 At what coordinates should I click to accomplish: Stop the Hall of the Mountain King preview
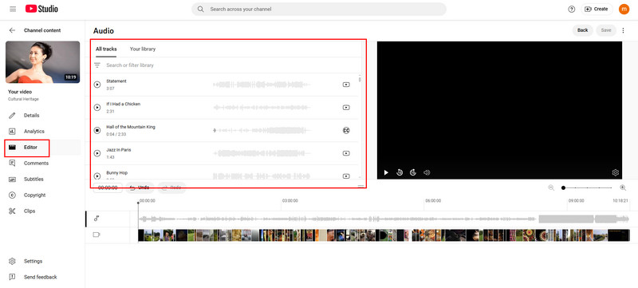coord(97,130)
